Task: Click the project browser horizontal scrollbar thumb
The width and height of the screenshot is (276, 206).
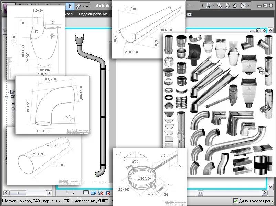Action: point(18,193)
